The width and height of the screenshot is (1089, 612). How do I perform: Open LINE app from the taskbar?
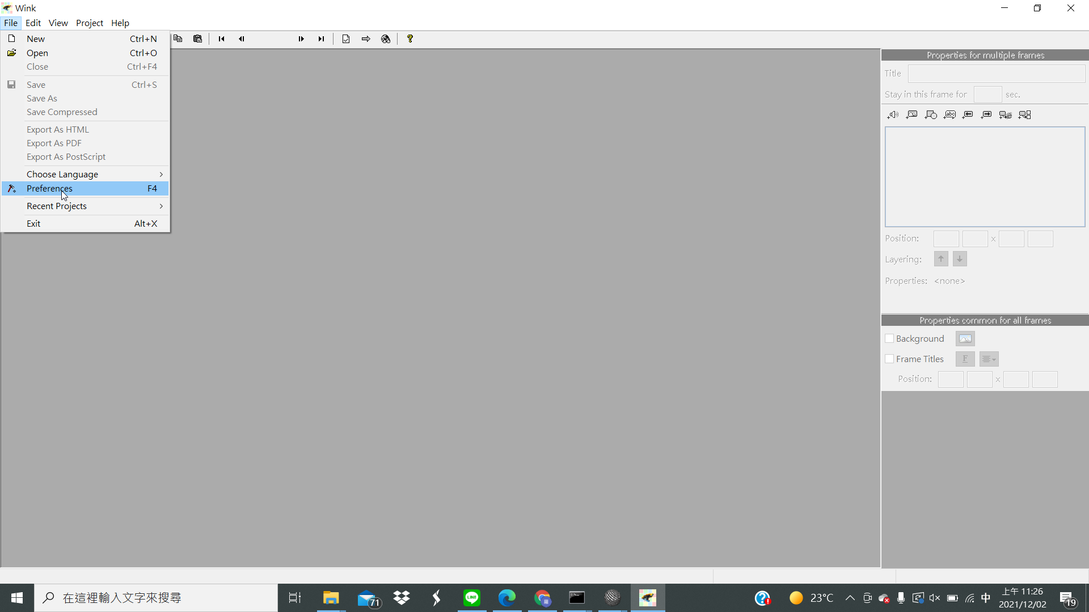click(x=472, y=598)
